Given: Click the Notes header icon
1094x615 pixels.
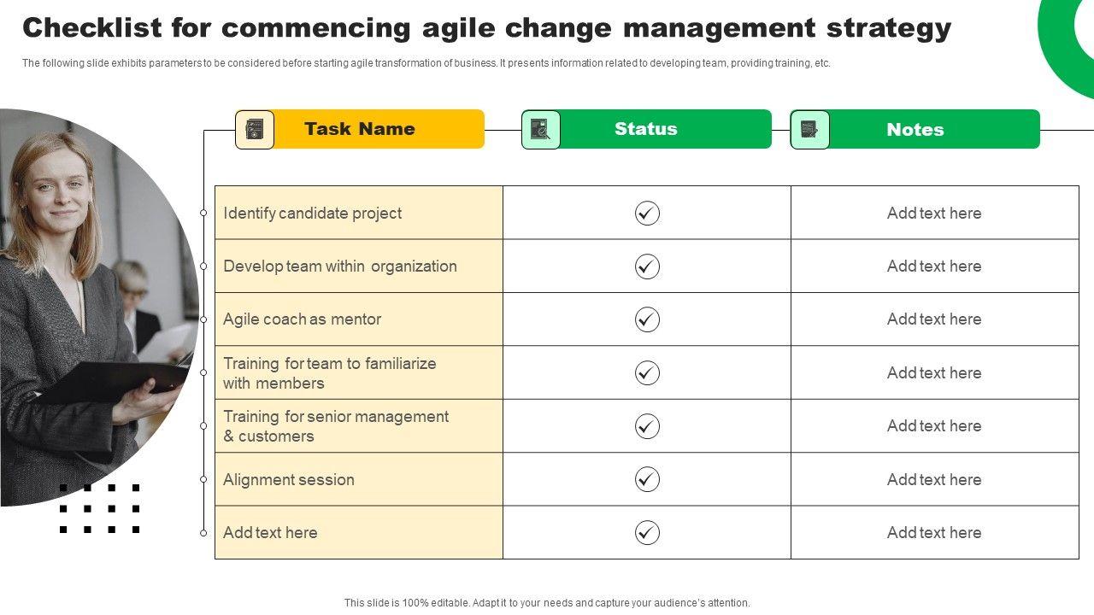Looking at the screenshot, I should point(809,130).
